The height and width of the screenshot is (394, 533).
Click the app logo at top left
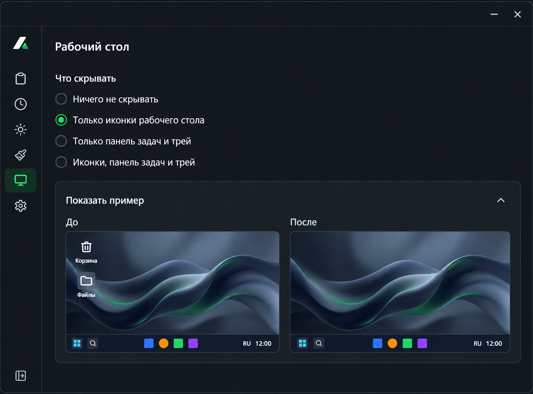pyautogui.click(x=21, y=43)
